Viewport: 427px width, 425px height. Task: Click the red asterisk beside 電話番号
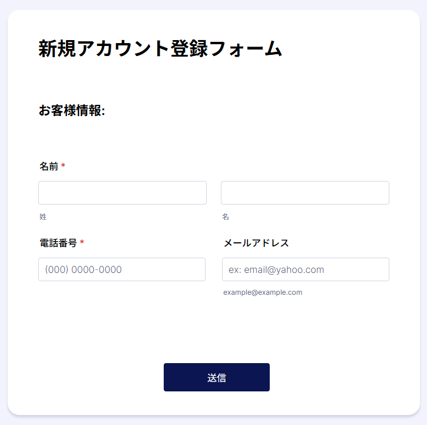coord(82,243)
